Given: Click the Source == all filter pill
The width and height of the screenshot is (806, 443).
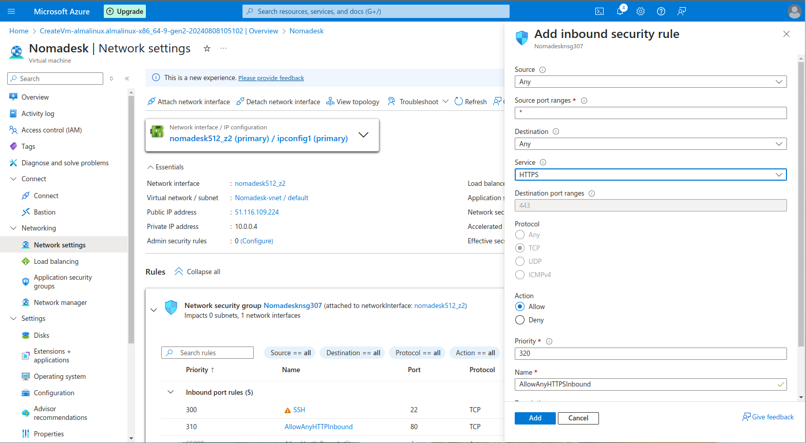Looking at the screenshot, I should [x=291, y=353].
